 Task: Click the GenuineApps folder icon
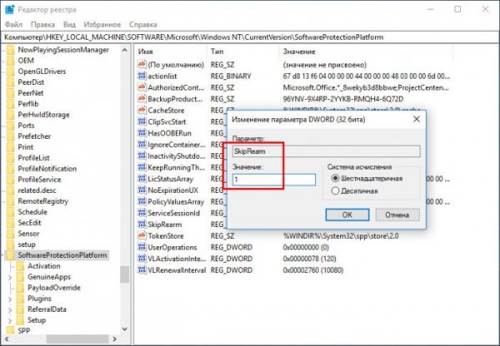(20, 277)
